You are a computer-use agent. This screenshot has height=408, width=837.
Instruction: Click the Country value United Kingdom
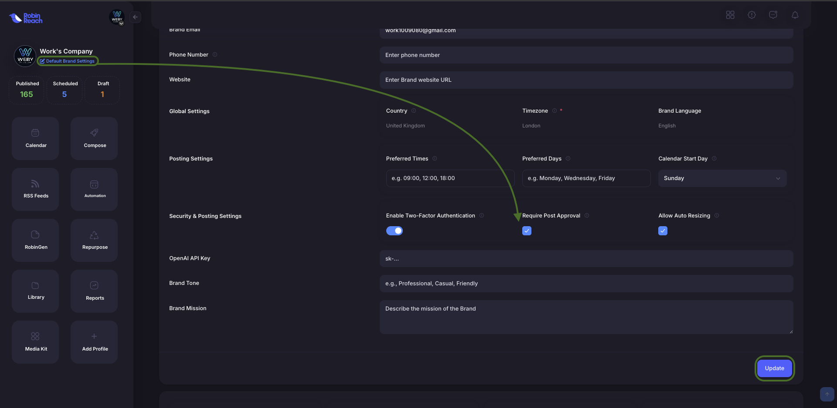(405, 126)
